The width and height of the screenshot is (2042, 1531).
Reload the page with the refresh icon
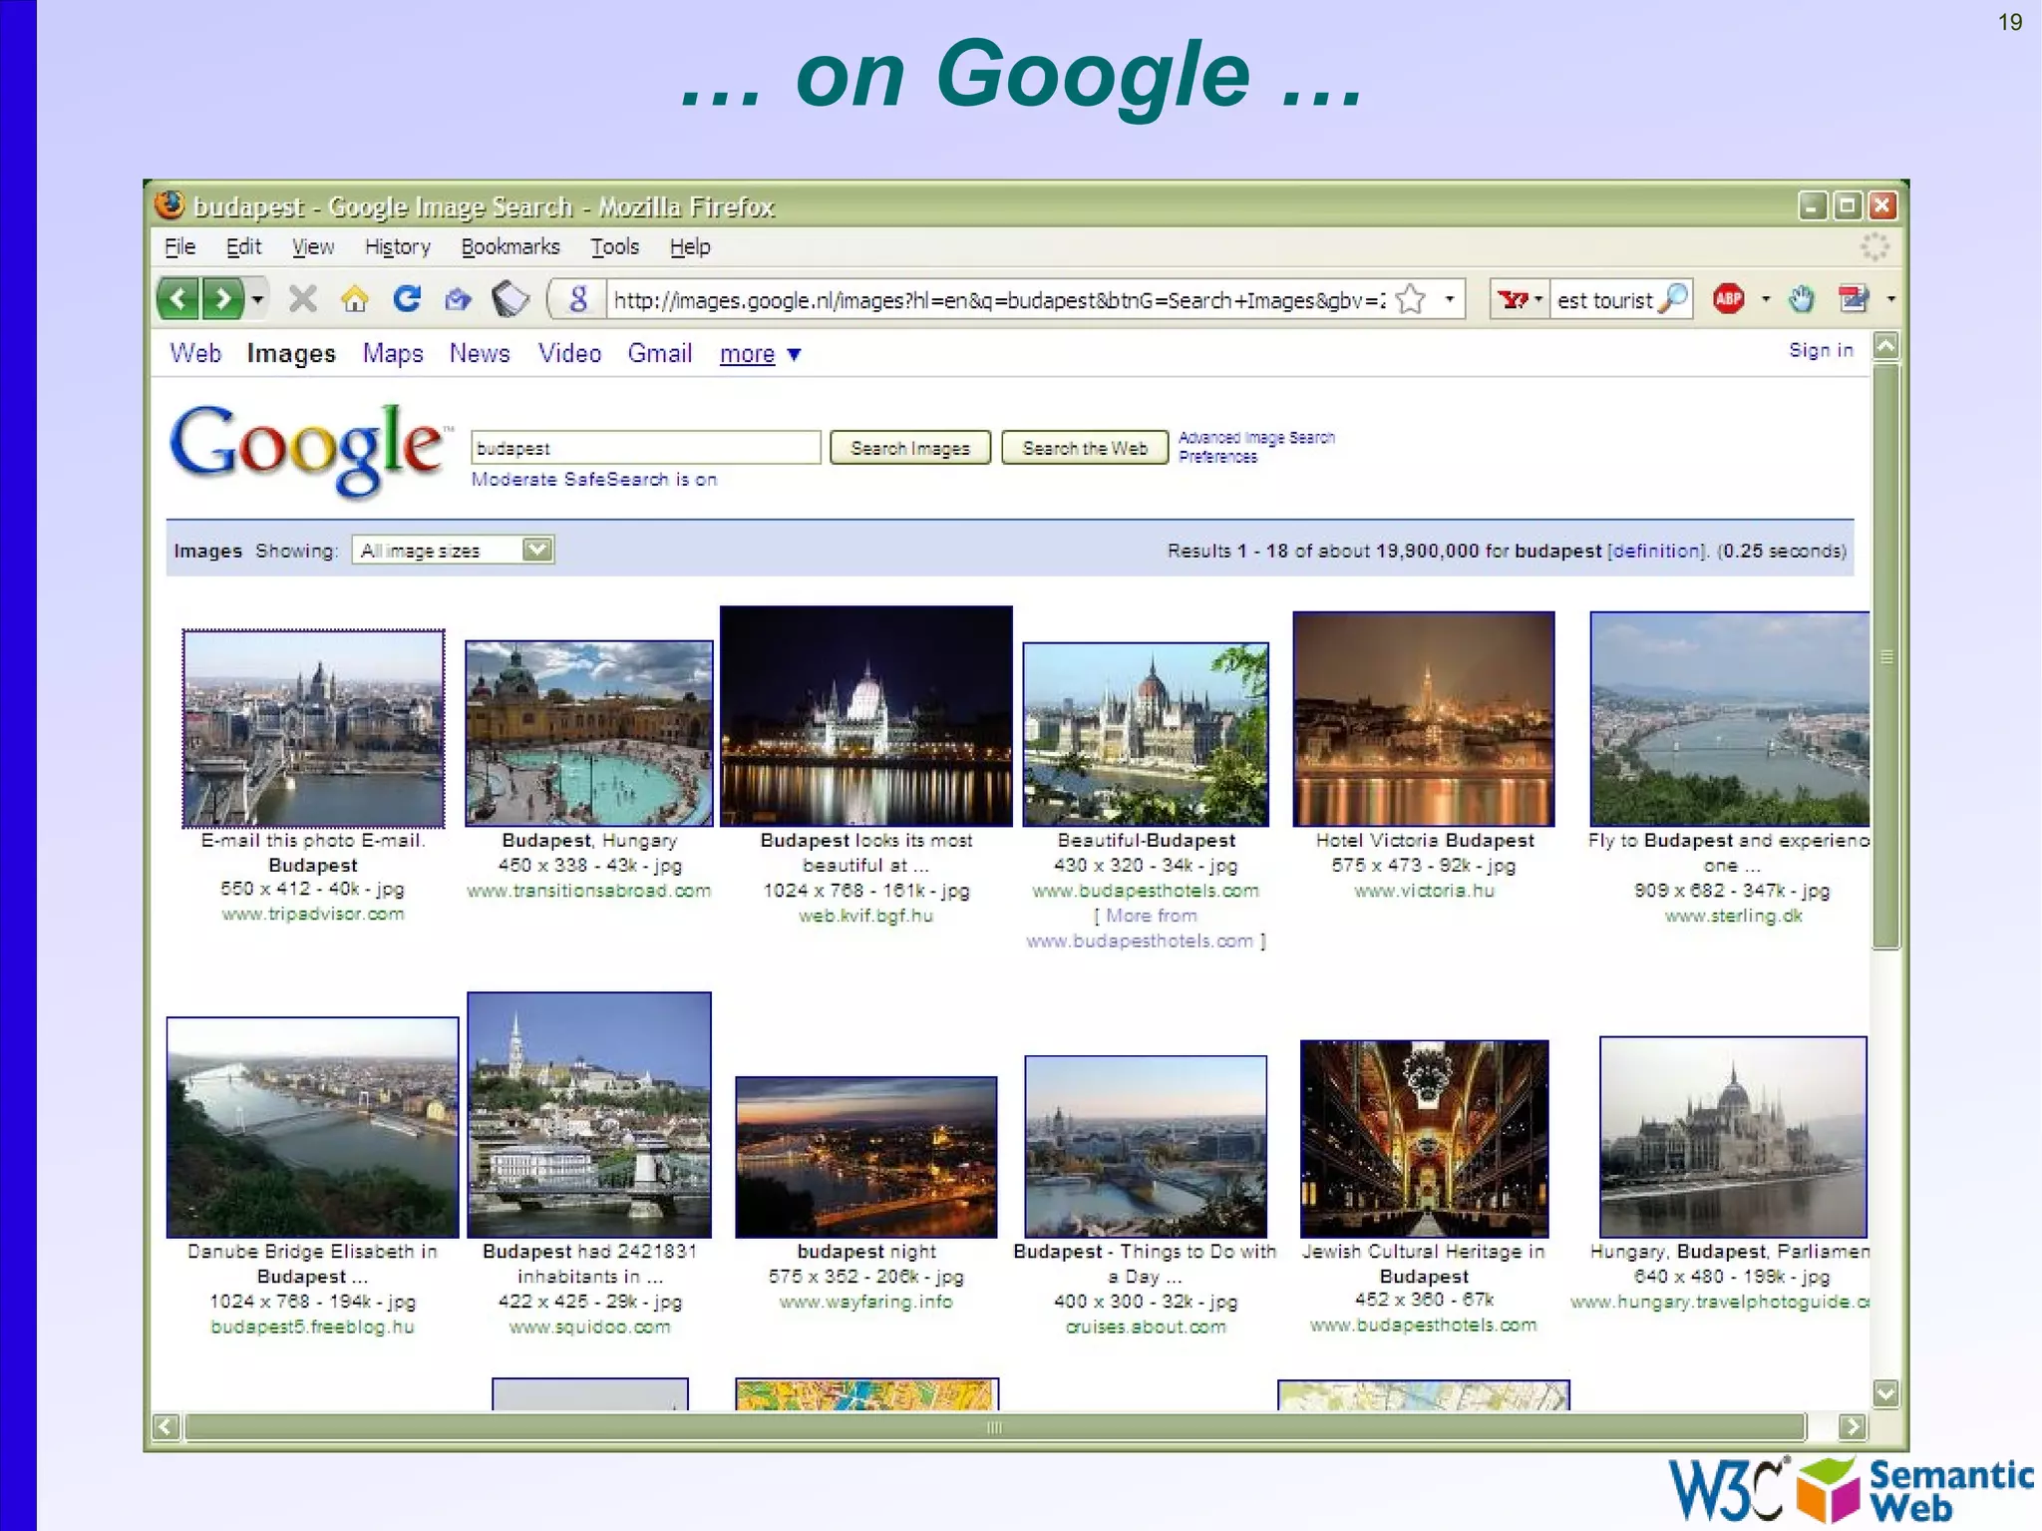(407, 298)
